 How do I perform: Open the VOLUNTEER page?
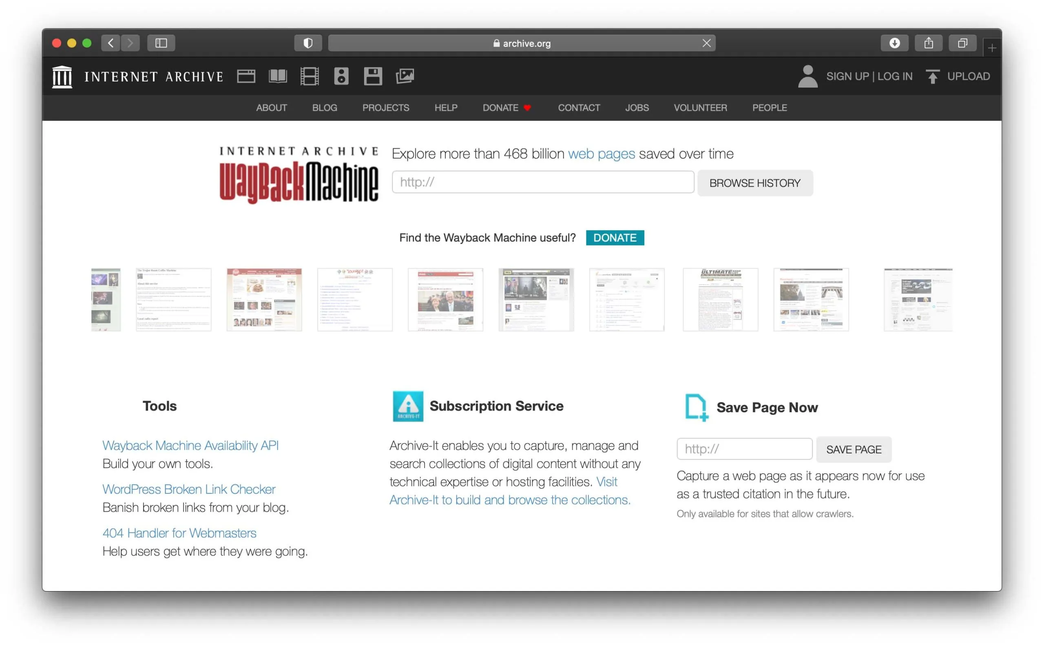pos(700,107)
